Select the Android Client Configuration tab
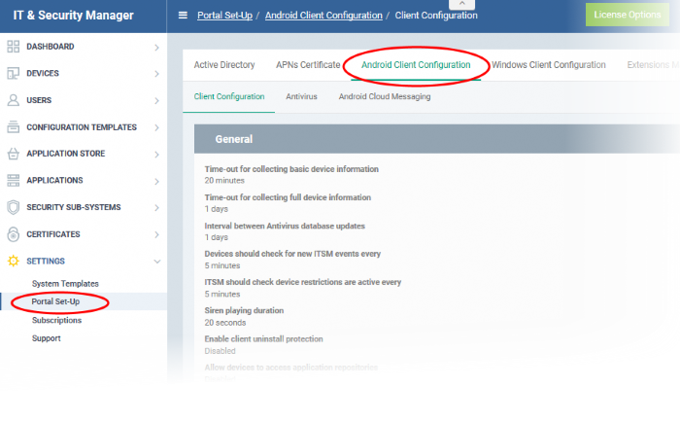This screenshot has width=680, height=422. point(416,65)
